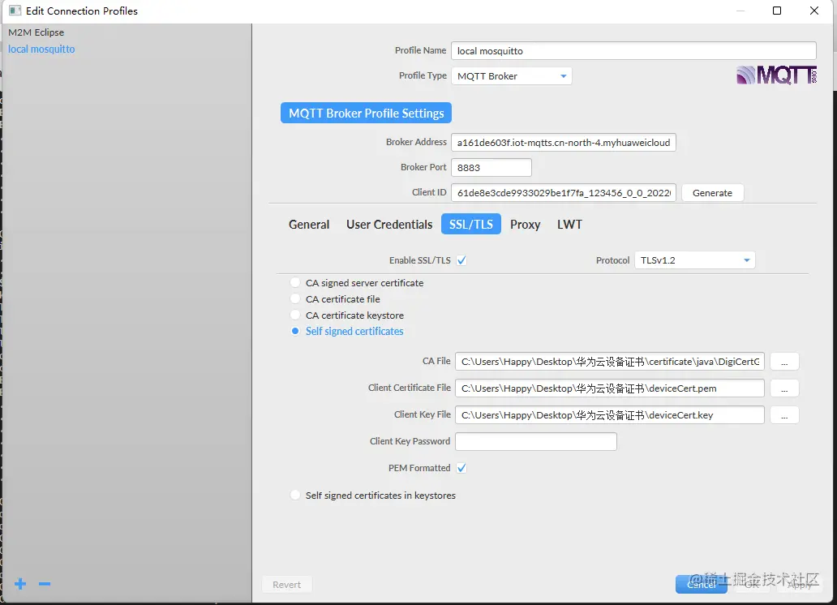Toggle Enable SSL/TLS checkbox
Image resolution: width=837 pixels, height=605 pixels.
pos(461,260)
